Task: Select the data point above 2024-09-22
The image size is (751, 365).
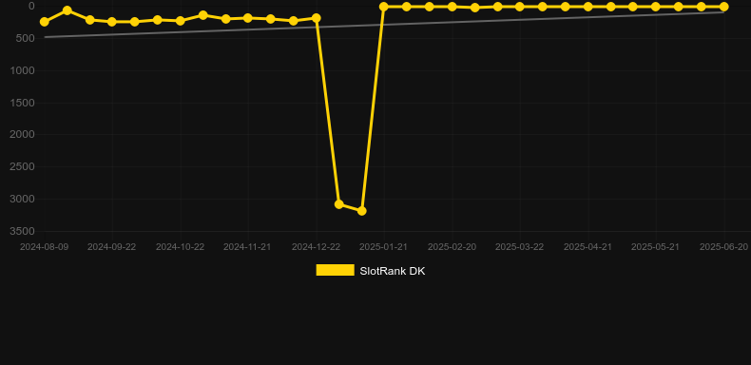Action: coord(112,22)
